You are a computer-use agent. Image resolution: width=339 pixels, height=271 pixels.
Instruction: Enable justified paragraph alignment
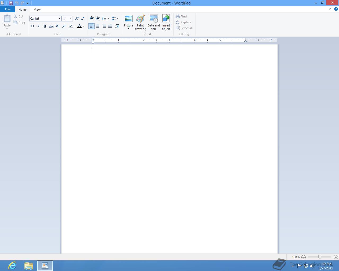point(110,26)
